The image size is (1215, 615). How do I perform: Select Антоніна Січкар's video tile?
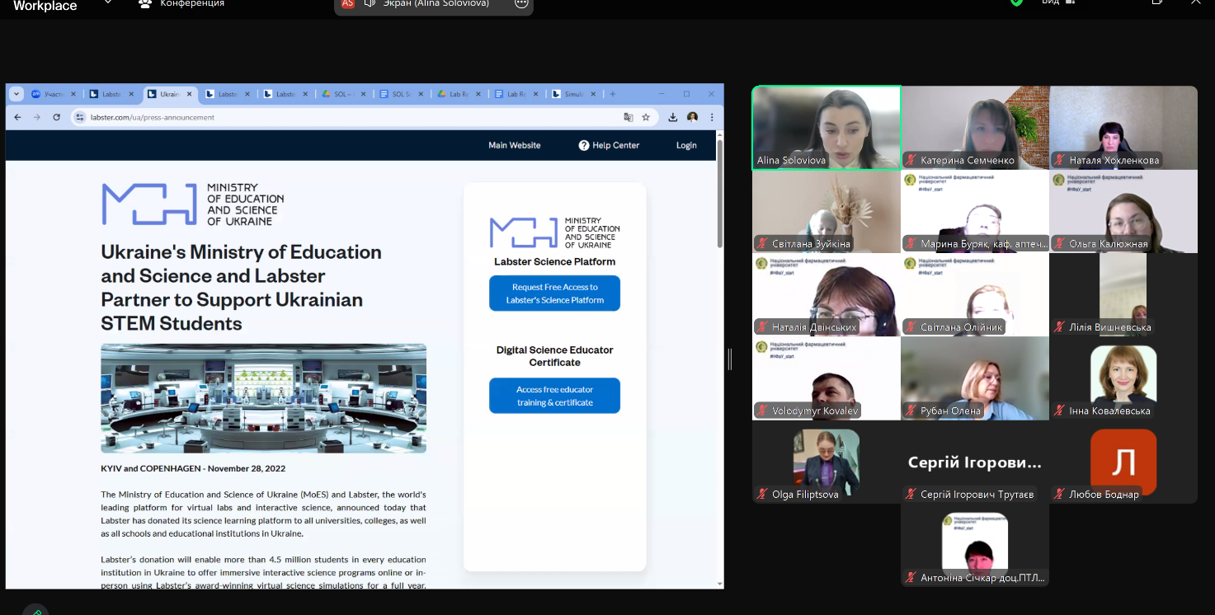coord(975,545)
